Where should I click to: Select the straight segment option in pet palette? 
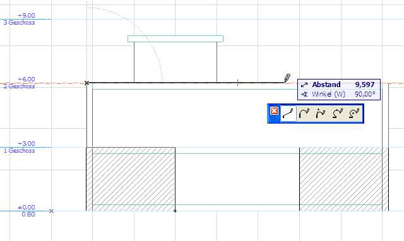click(x=288, y=114)
